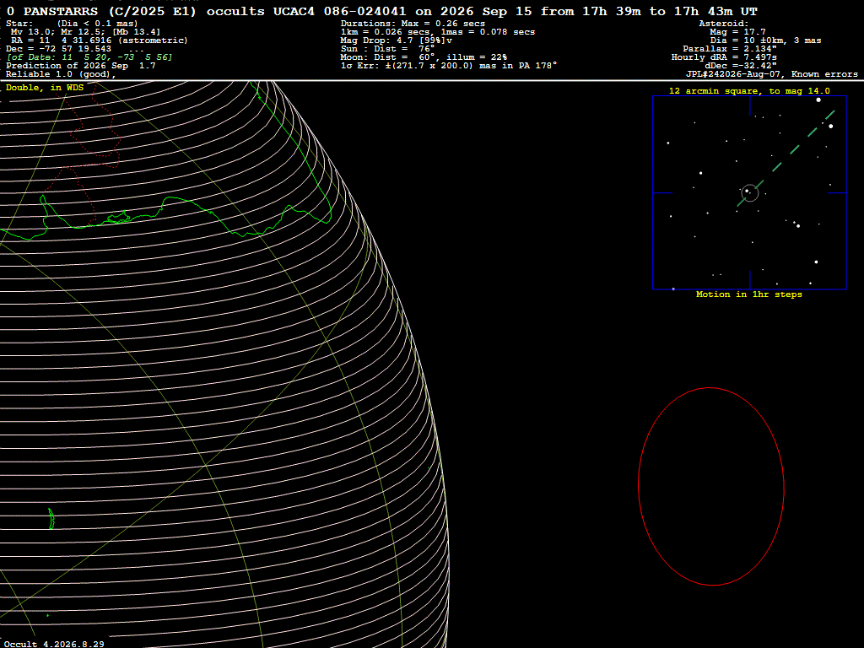
Task: Click the Mag Drop value line
Action: (x=397, y=40)
